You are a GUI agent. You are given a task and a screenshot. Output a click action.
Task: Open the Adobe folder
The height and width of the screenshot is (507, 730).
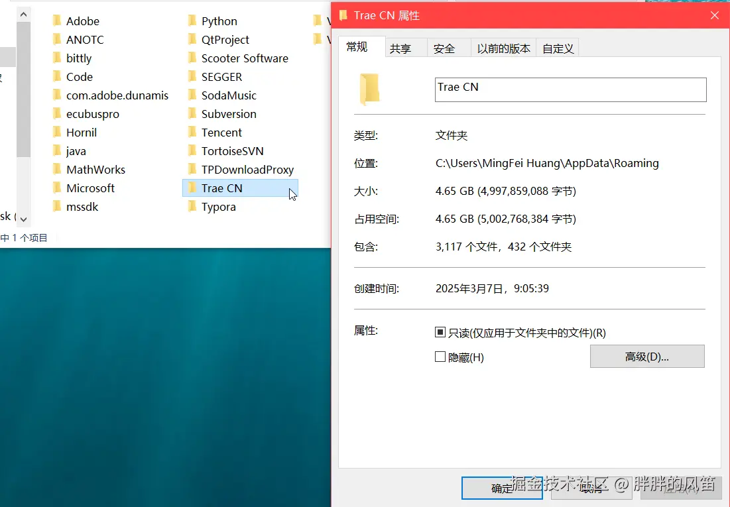(x=84, y=21)
